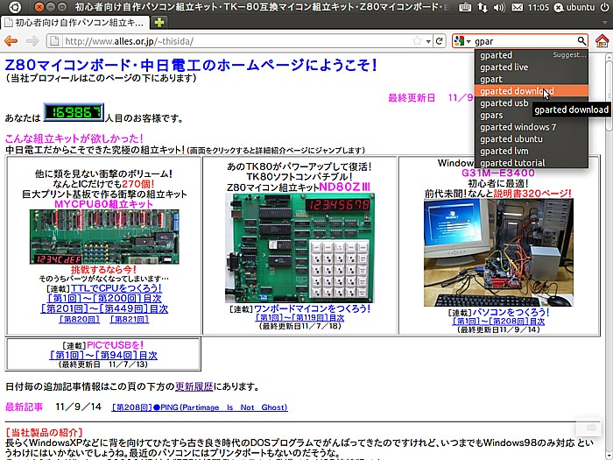Open the power session menu icon

click(x=604, y=7)
